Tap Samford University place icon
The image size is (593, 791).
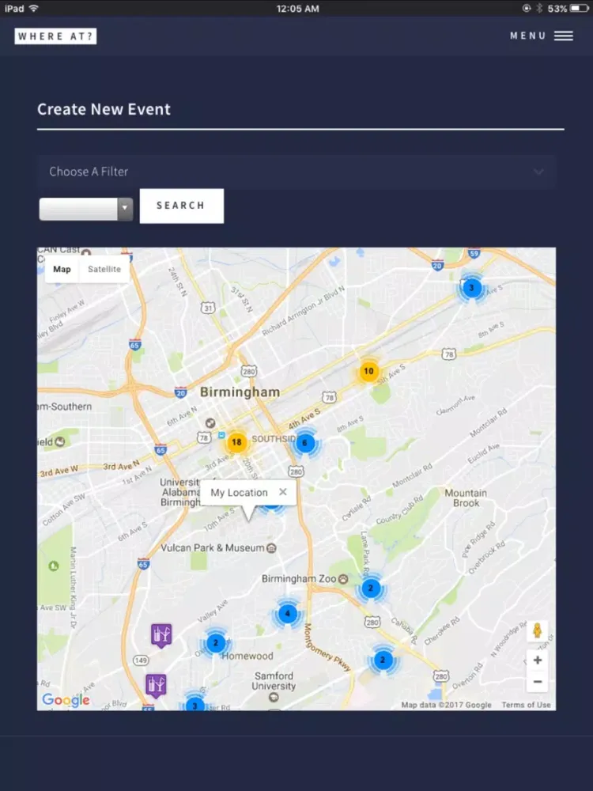tap(274, 697)
